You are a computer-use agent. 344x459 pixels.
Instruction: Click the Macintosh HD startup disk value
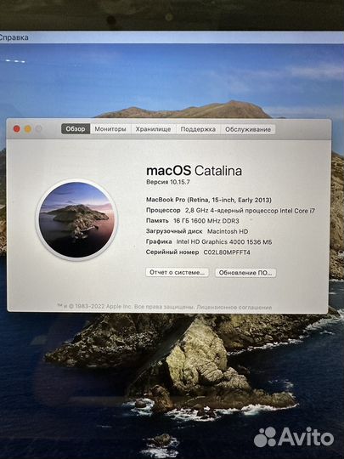coord(228,231)
